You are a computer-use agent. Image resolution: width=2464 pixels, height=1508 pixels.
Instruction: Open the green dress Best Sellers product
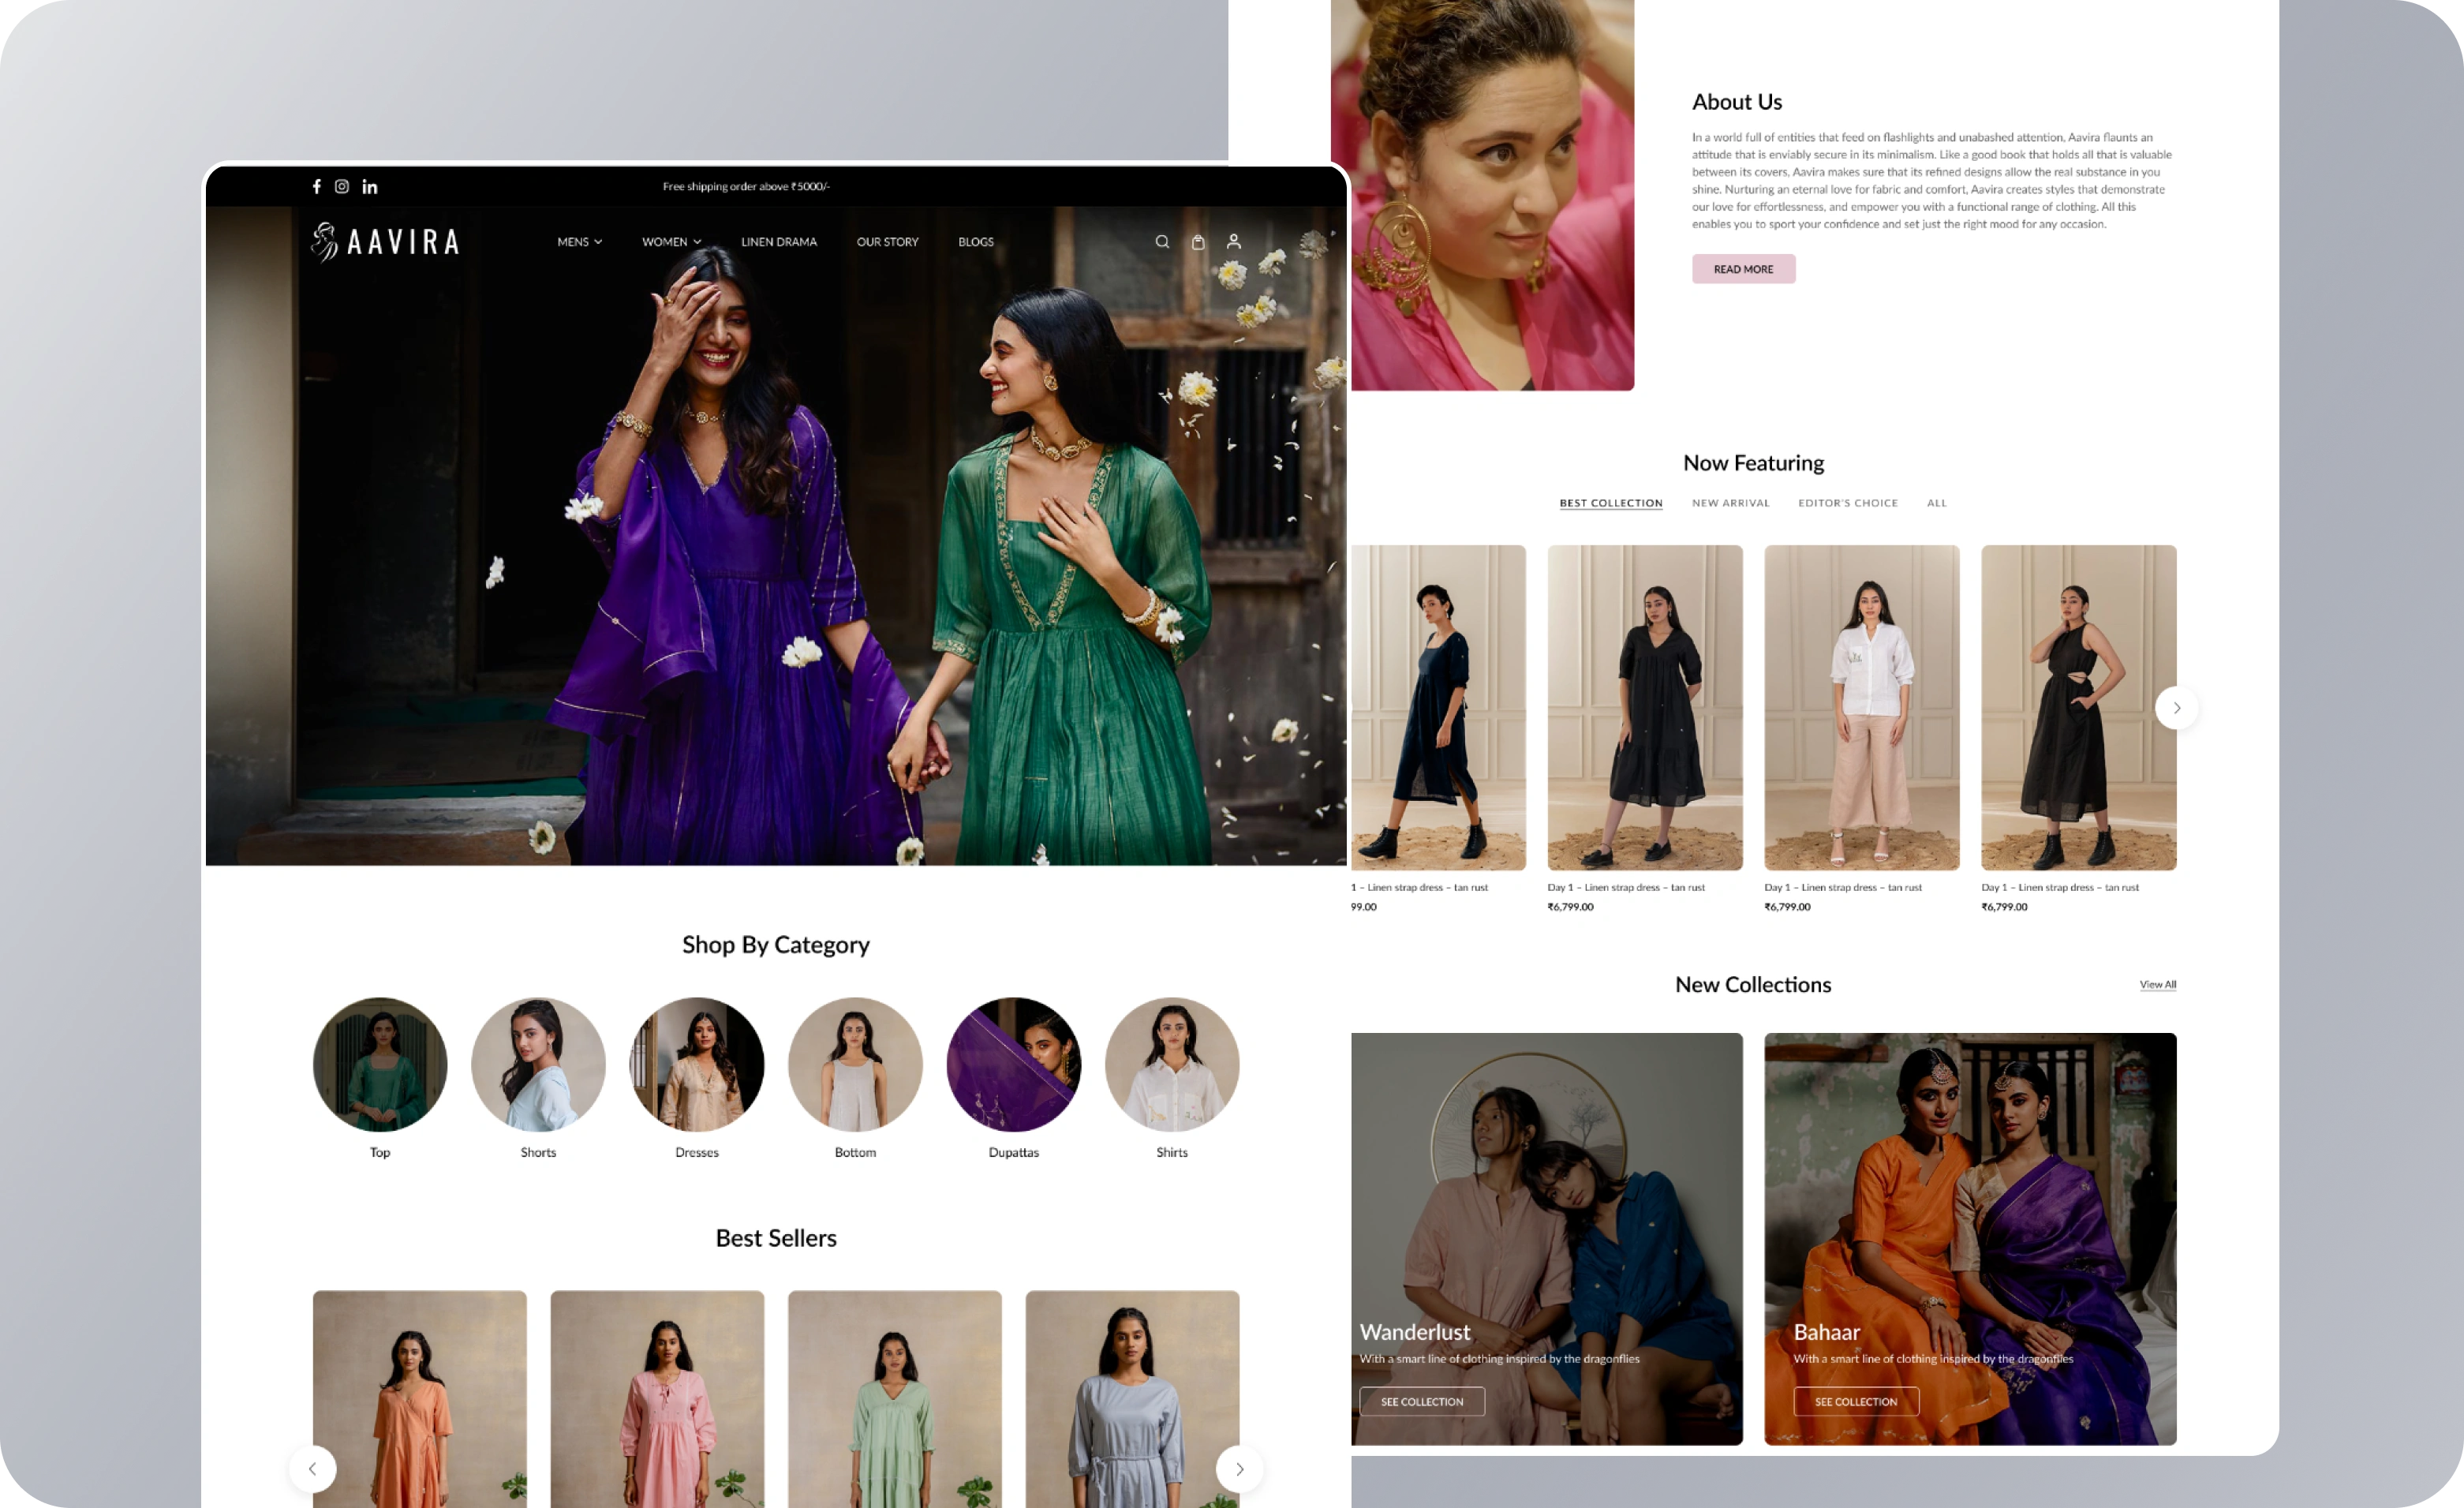895,1399
